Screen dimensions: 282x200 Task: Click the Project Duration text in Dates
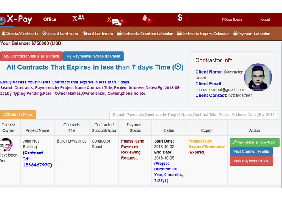[168, 172]
